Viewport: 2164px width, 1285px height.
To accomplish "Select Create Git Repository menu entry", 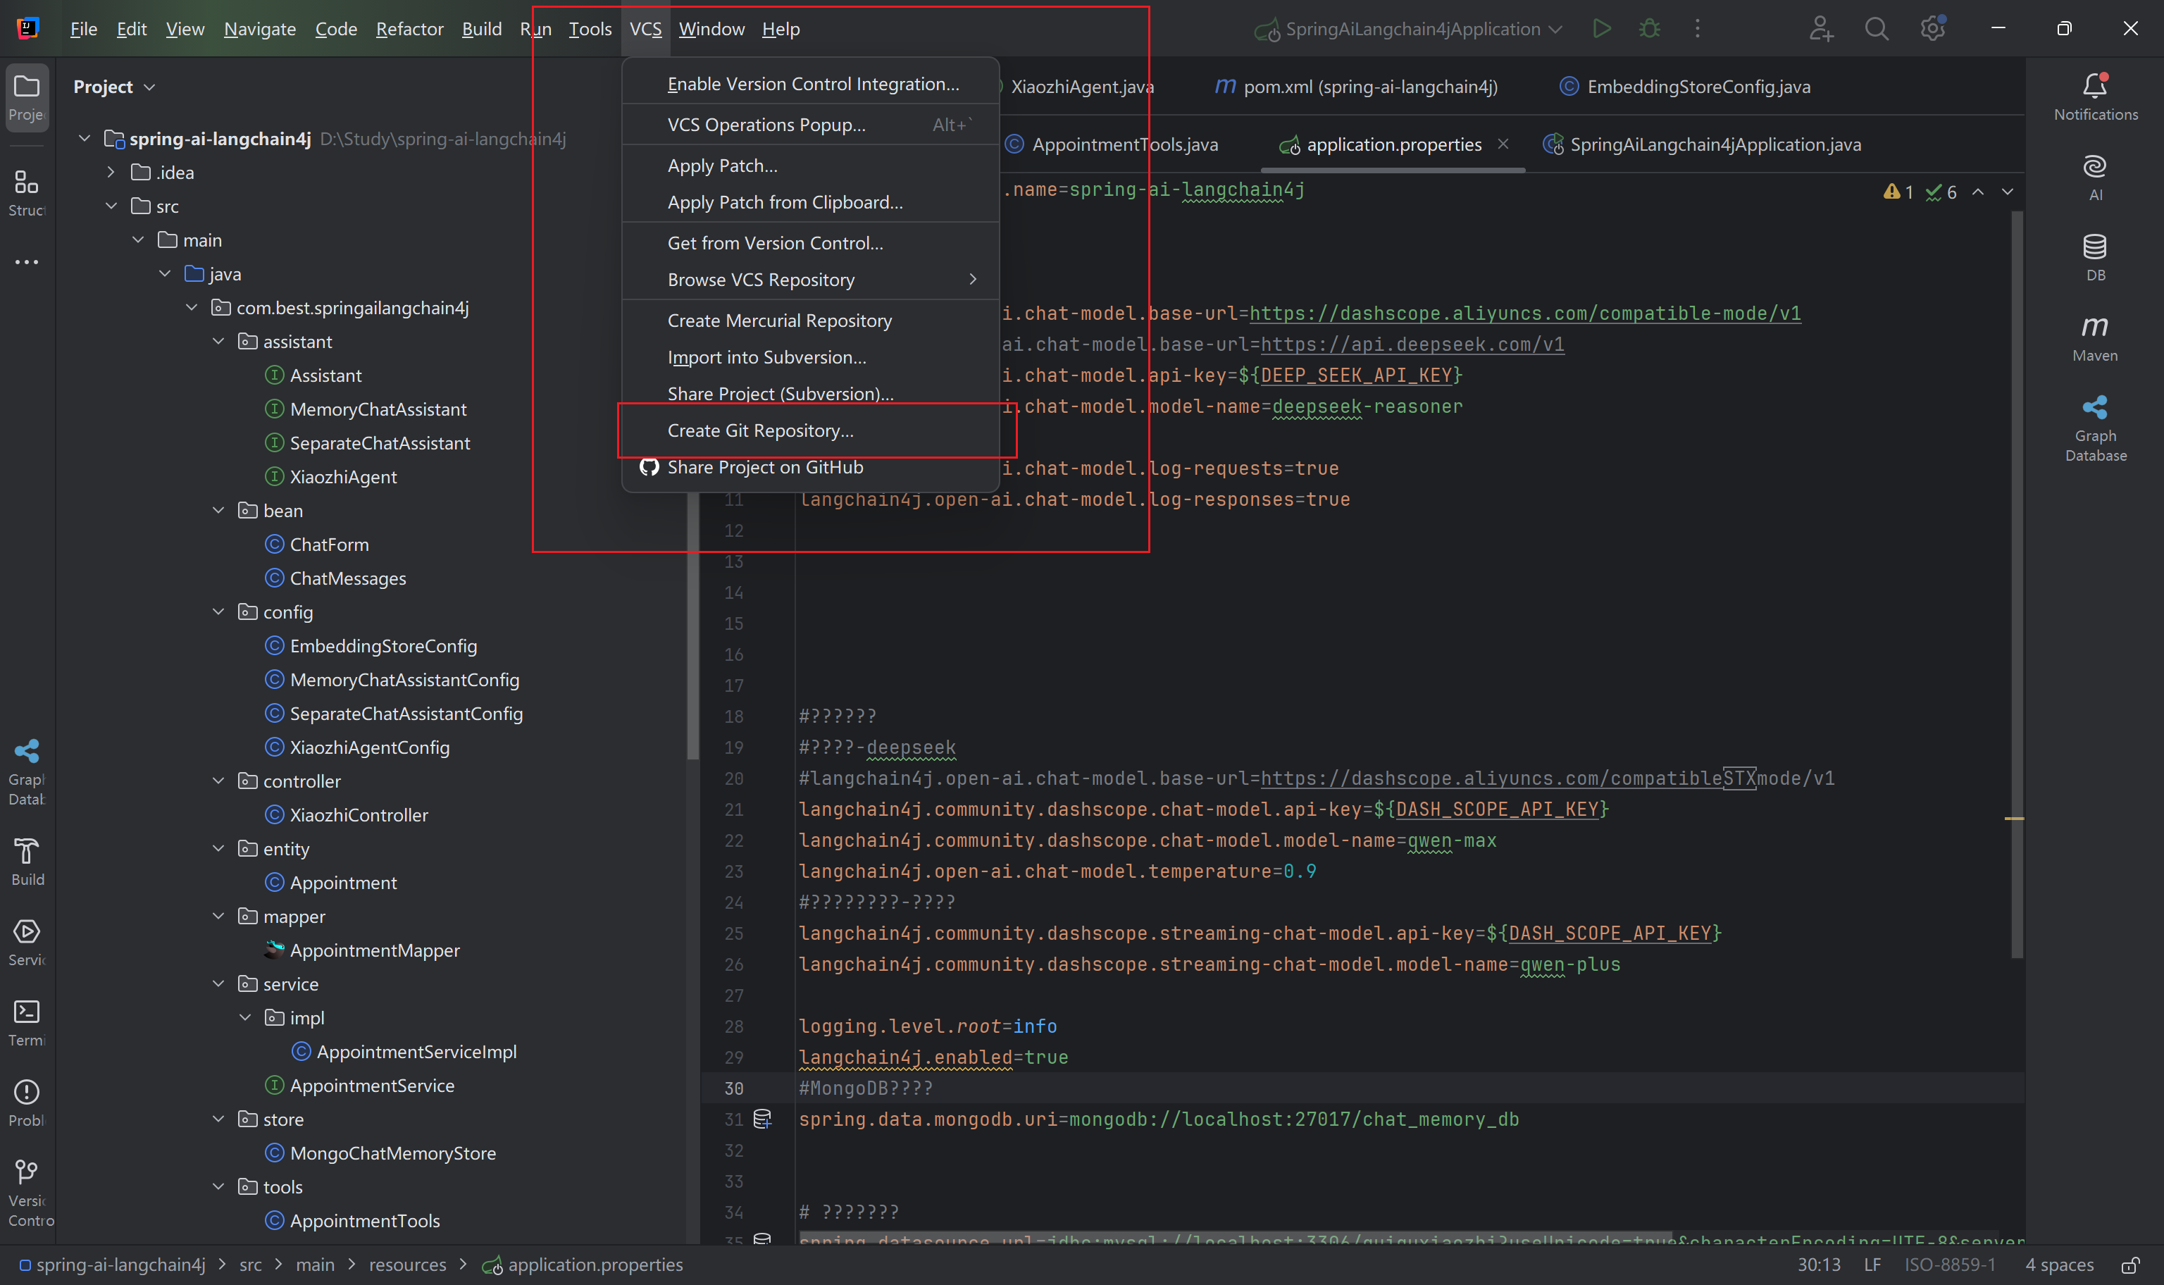I will pyautogui.click(x=760, y=430).
